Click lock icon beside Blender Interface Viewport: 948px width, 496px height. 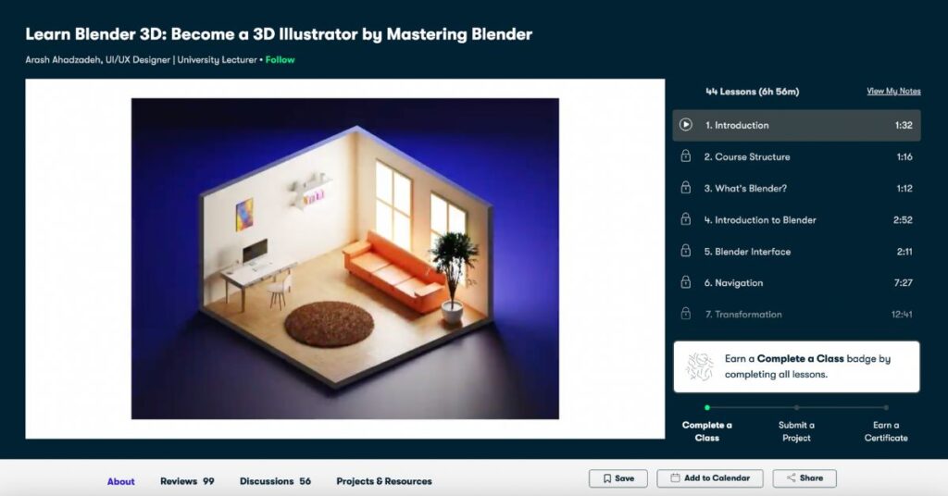pos(686,251)
